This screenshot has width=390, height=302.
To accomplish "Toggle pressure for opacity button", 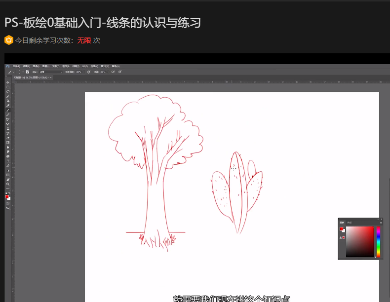I will pyautogui.click(x=89, y=72).
